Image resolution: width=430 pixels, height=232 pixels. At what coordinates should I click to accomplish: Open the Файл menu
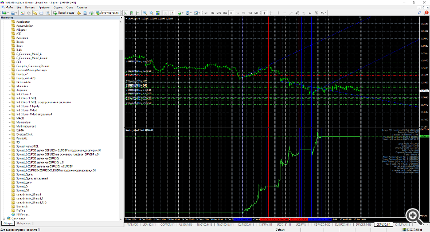(x=9, y=7)
